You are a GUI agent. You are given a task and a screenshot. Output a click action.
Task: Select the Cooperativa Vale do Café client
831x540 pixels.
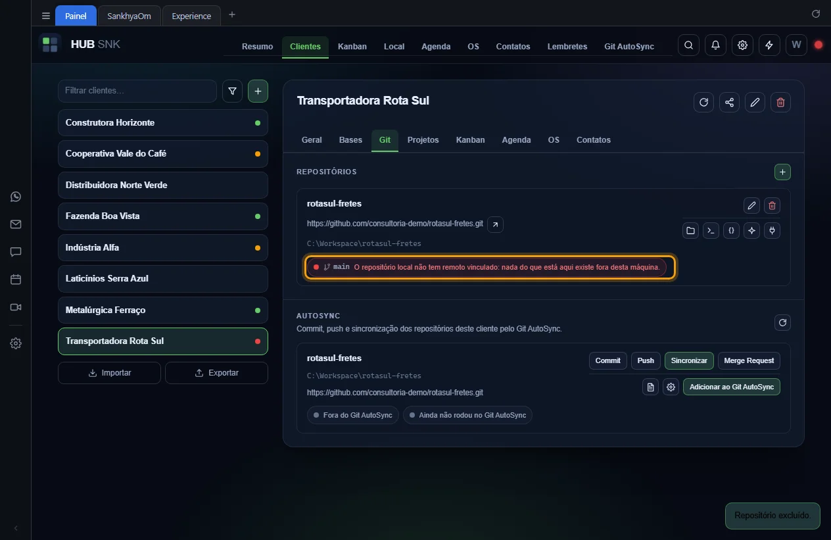[x=163, y=154]
